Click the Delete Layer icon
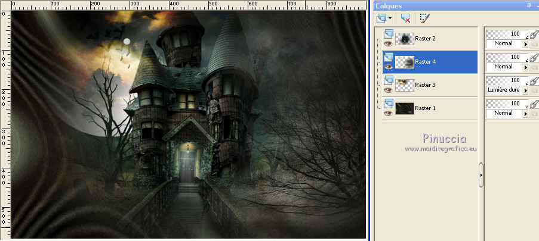 click(406, 18)
